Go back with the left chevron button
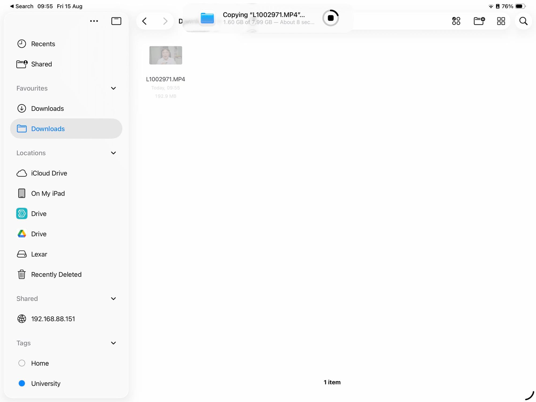 pyautogui.click(x=144, y=21)
